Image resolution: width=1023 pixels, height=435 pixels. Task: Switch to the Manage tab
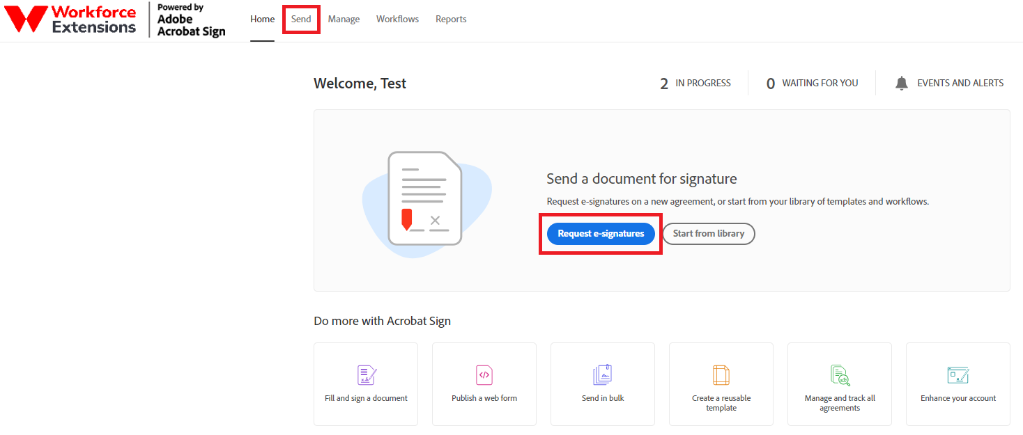(x=344, y=19)
